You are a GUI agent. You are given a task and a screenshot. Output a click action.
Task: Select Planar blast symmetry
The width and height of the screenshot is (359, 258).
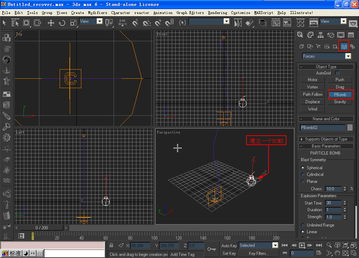click(303, 181)
